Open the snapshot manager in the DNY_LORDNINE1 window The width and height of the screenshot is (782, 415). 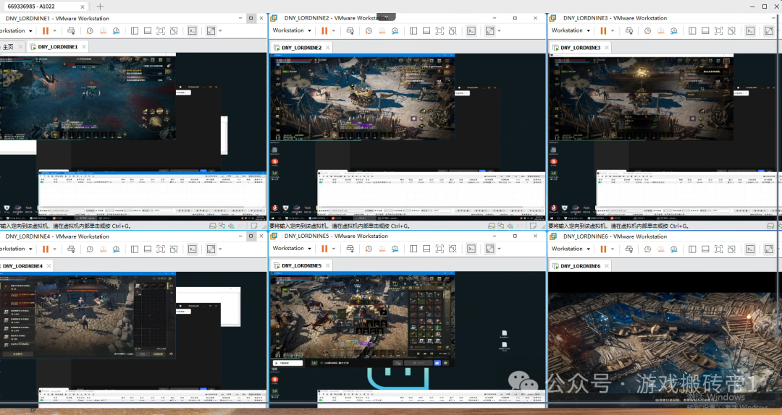pyautogui.click(x=116, y=31)
